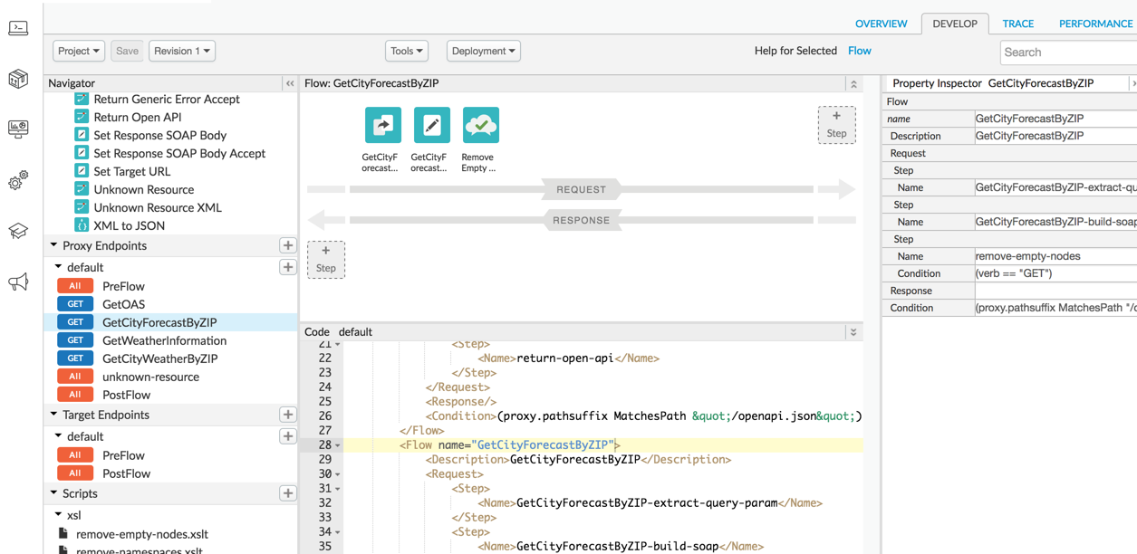Open the Flow help link for selected item
Viewport: 1137px width, 554px height.
[859, 51]
